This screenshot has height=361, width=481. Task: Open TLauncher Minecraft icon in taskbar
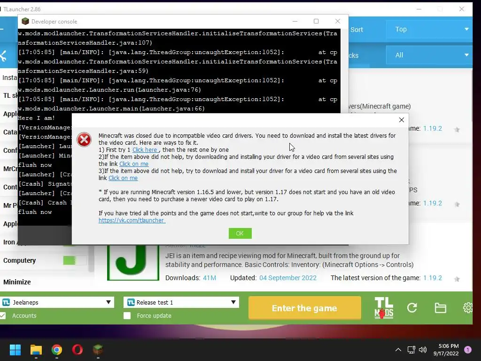98,349
